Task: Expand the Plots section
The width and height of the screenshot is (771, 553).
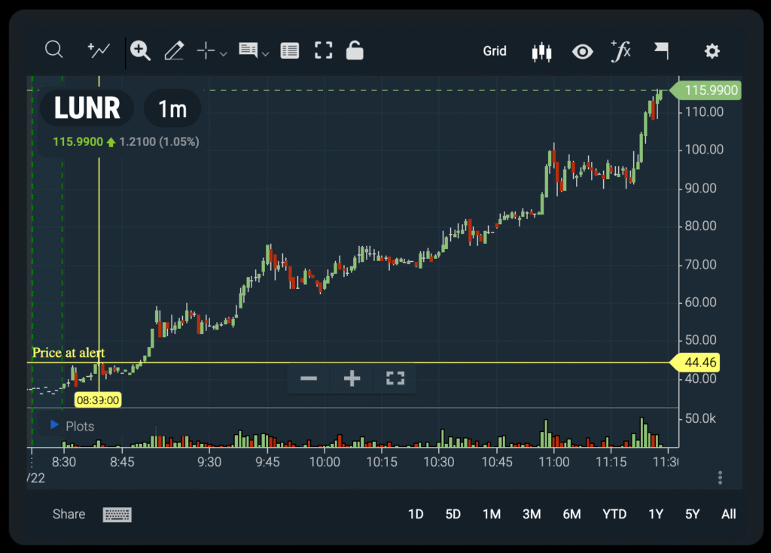Action: pyautogui.click(x=54, y=426)
